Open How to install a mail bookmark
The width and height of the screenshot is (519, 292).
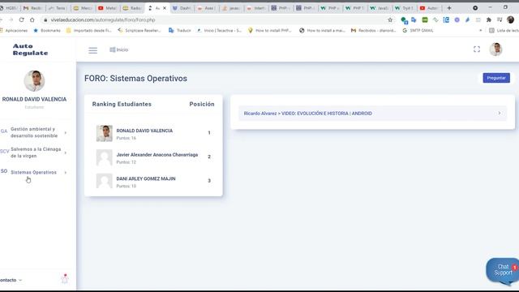(x=323, y=31)
